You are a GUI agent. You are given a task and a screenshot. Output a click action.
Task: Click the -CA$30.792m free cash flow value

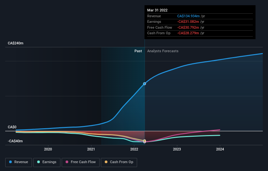pos(188,27)
